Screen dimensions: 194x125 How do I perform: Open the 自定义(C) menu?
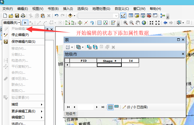click(x=122, y=9)
